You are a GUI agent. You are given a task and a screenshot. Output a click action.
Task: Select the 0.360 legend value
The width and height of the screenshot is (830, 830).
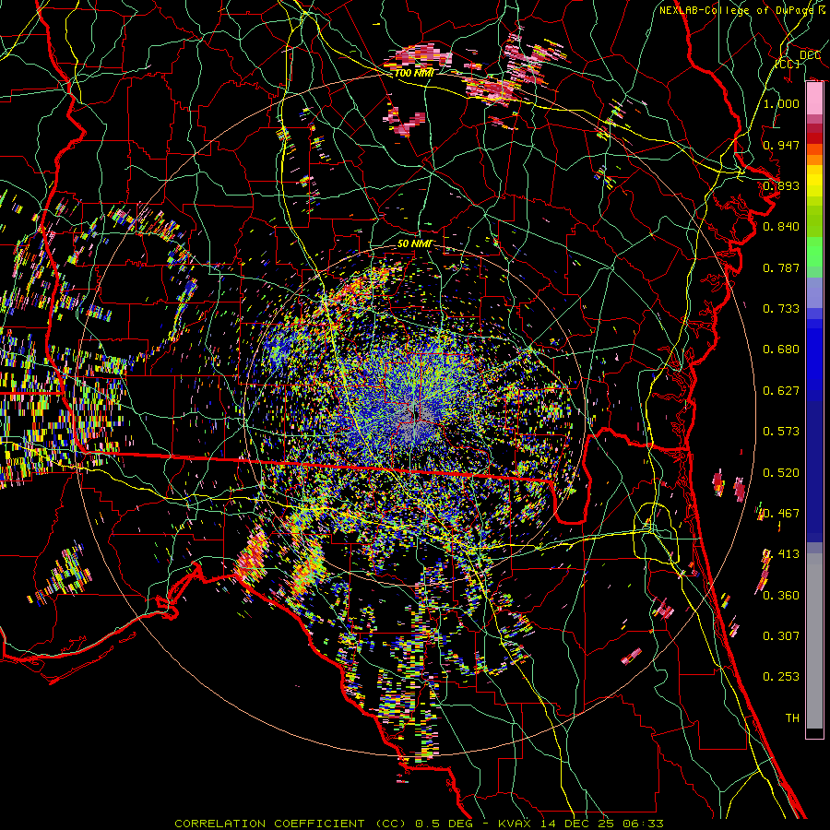[x=781, y=596]
